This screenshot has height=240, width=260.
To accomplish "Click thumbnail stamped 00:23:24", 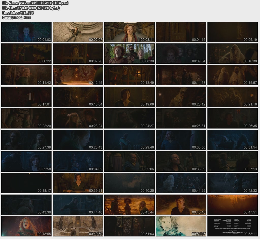I will click(x=78, y=118).
